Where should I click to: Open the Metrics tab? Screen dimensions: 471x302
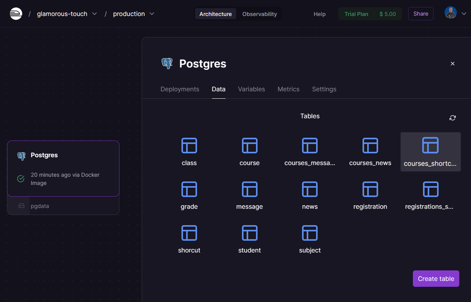[x=288, y=89]
